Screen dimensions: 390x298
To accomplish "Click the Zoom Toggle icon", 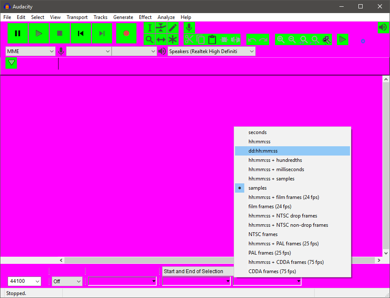I will [x=326, y=39].
